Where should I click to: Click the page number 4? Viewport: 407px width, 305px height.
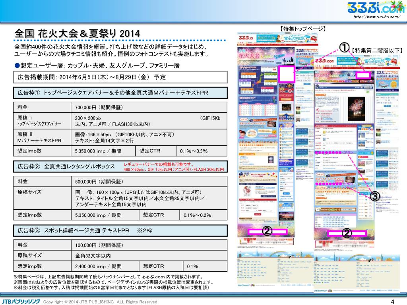pos(393,302)
